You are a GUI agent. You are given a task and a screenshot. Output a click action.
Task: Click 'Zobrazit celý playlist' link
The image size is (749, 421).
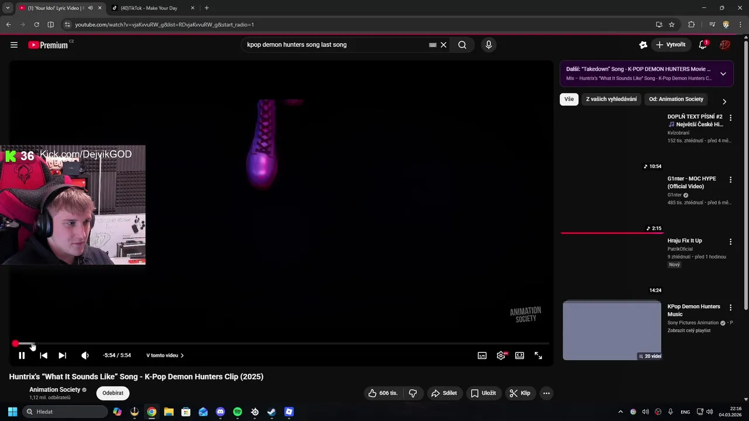pyautogui.click(x=689, y=330)
